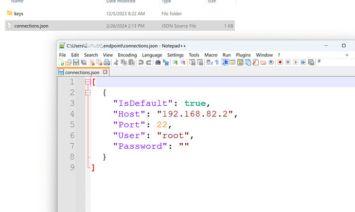Collapse the fold marker on line 2
Image resolution: width=355 pixels, height=212 pixels.
[x=88, y=92]
